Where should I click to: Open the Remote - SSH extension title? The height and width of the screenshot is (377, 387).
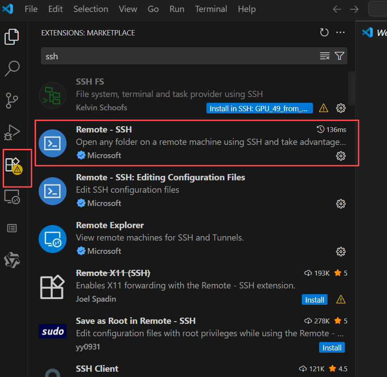pyautogui.click(x=104, y=129)
